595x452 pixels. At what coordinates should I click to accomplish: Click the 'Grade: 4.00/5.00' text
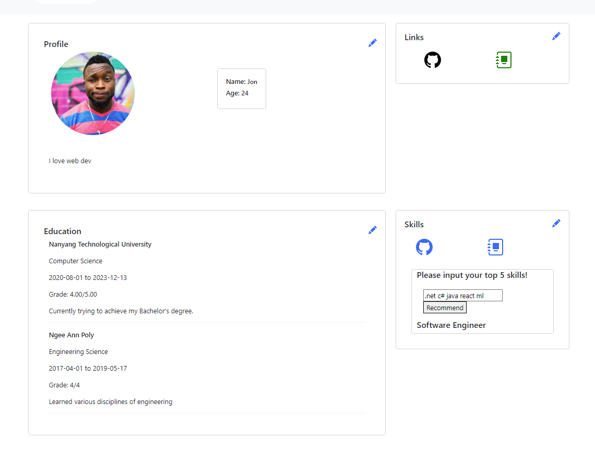click(x=73, y=295)
